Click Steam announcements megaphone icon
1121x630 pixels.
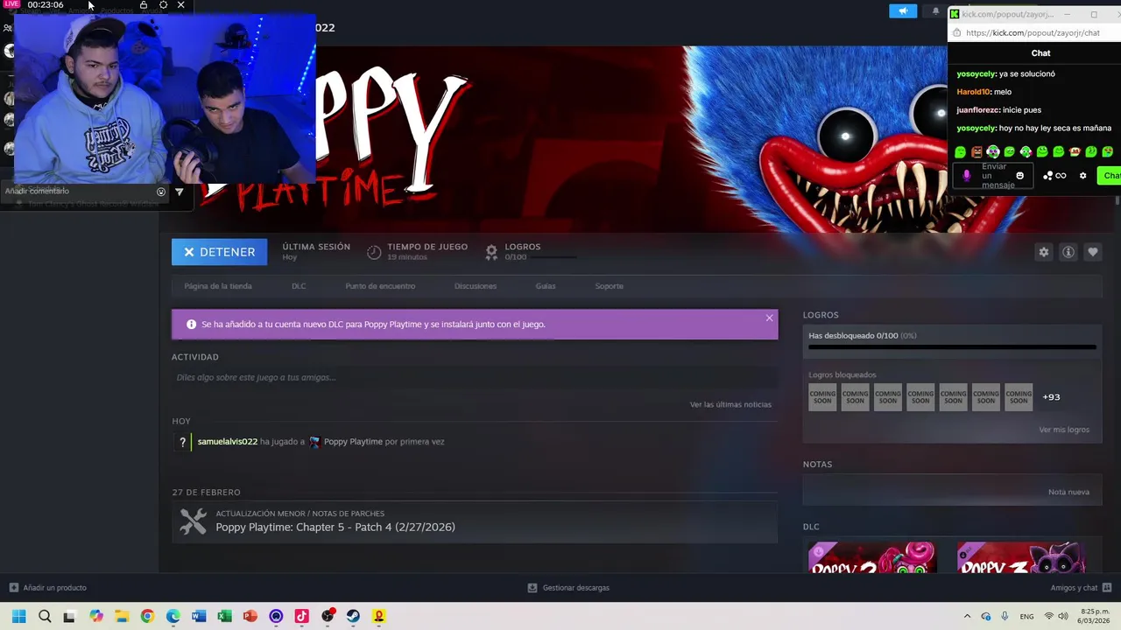903,11
